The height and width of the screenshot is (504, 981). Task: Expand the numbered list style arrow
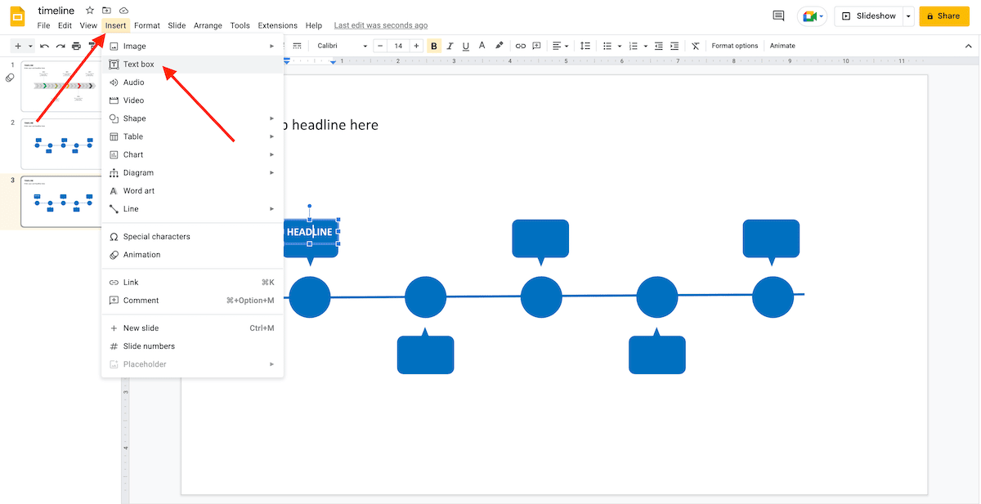tap(646, 46)
